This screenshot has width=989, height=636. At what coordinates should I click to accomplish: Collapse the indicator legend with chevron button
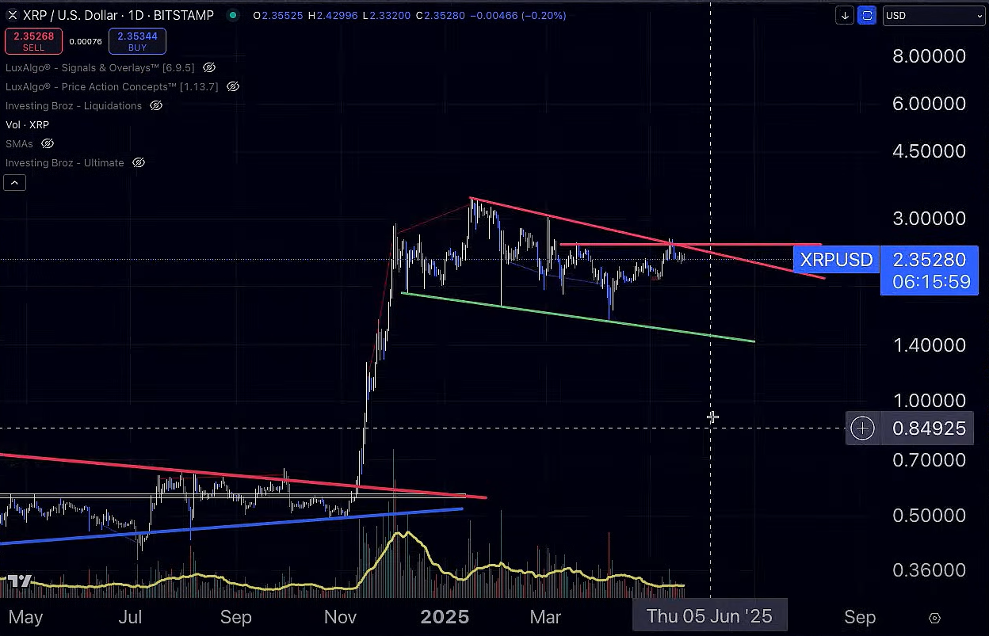(x=15, y=183)
